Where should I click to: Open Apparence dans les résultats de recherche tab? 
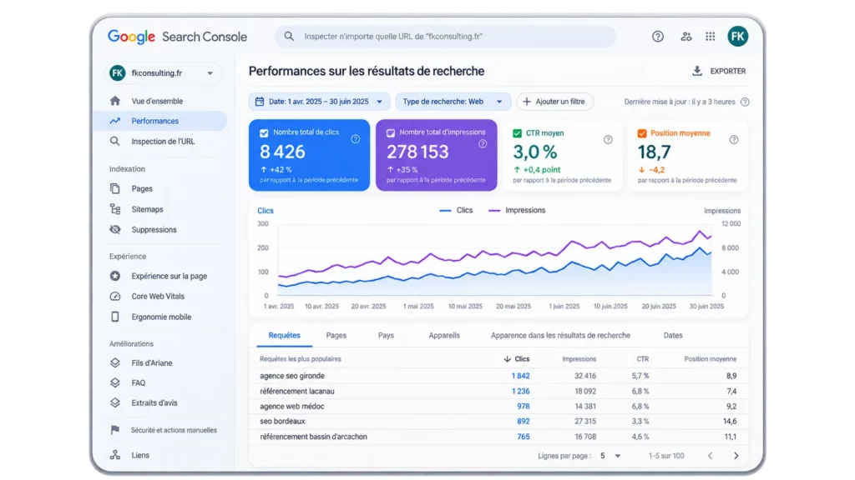pyautogui.click(x=560, y=335)
